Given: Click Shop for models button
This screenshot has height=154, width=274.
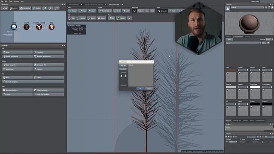Looking at the screenshot, I should (x=48, y=94).
